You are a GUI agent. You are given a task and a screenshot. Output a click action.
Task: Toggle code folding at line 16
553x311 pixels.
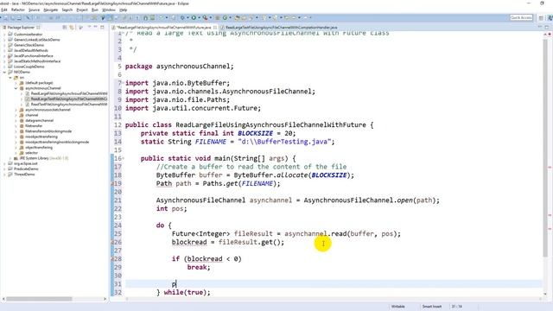pos(122,158)
